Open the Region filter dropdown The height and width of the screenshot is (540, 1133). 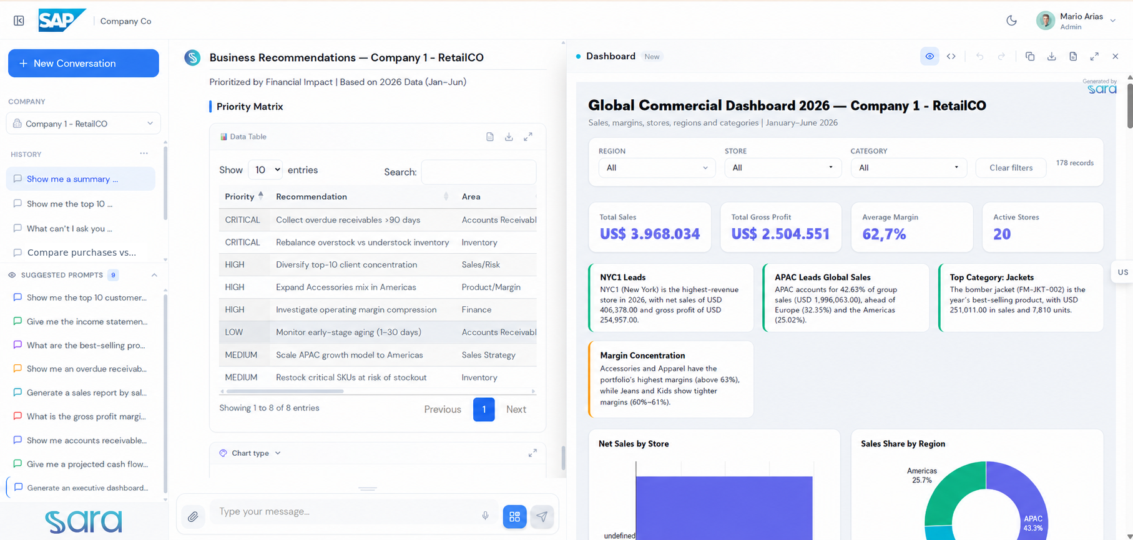pos(657,168)
